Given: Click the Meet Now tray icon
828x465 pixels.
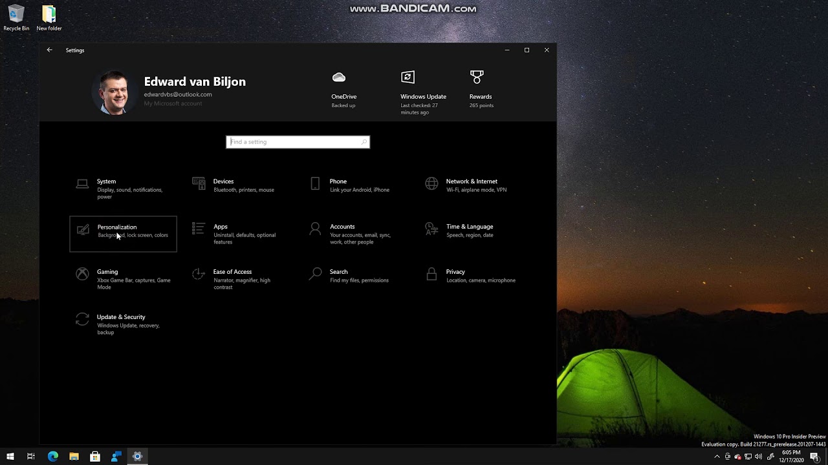Looking at the screenshot, I should point(727,457).
